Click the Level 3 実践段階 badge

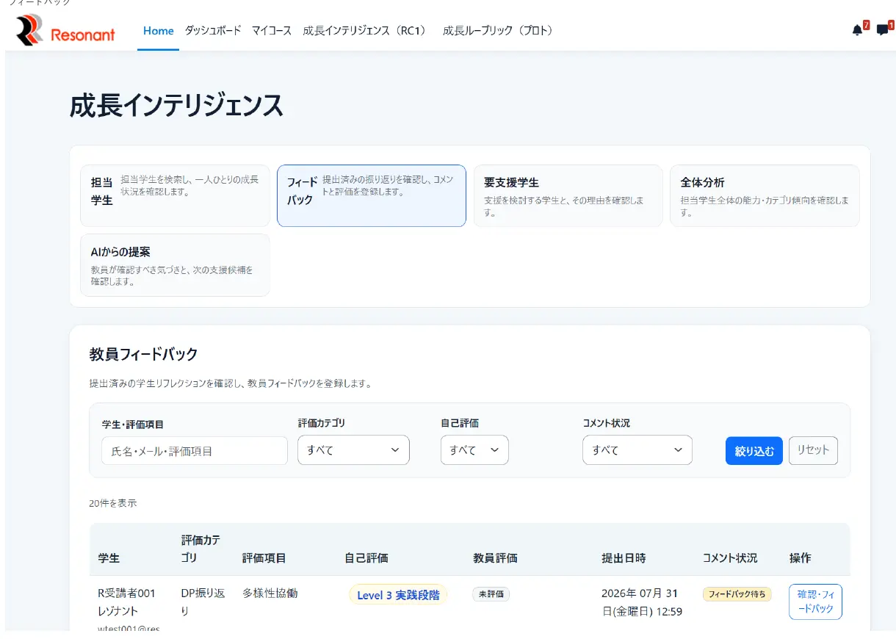tap(398, 595)
